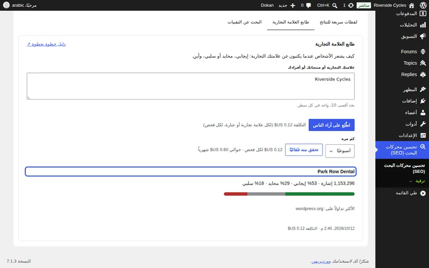Open Dokan in the admin bar
Viewport: 429px width, 268px height.
click(267, 5)
